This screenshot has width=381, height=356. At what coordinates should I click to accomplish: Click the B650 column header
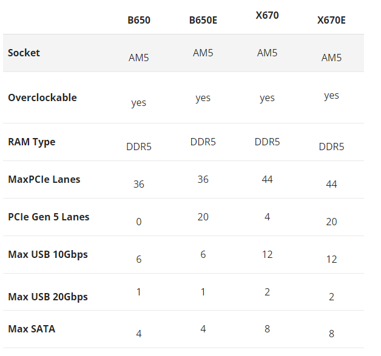138,21
